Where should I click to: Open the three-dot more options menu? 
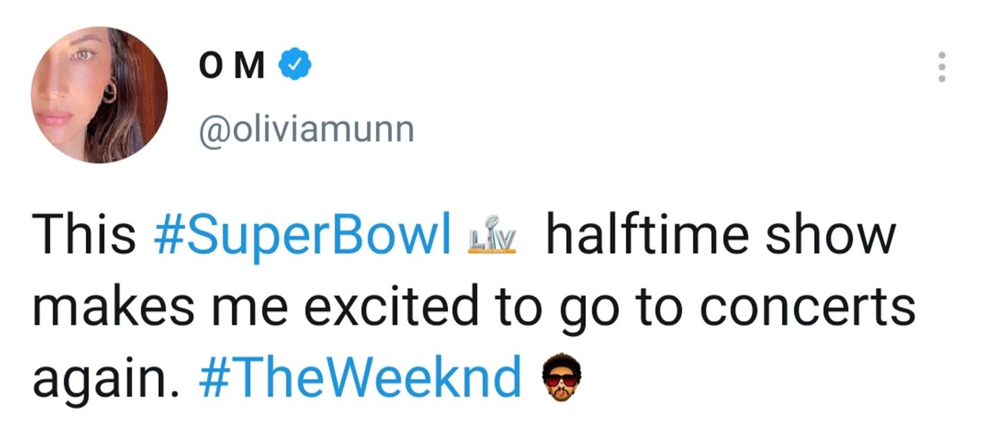(x=941, y=67)
